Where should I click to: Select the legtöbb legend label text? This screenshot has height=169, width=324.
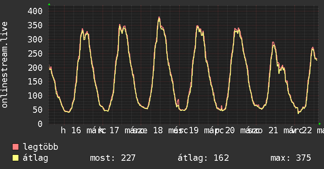41,147
